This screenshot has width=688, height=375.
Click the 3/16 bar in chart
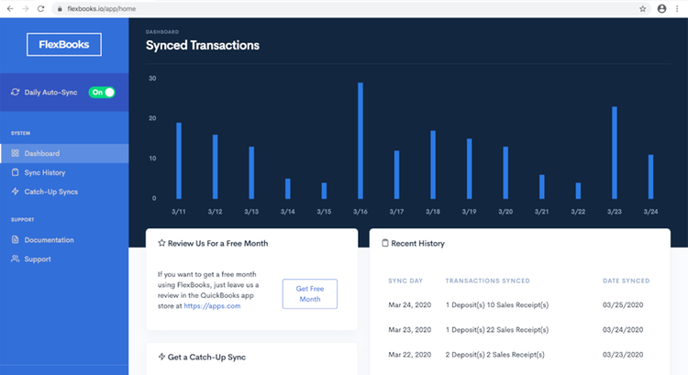361,141
